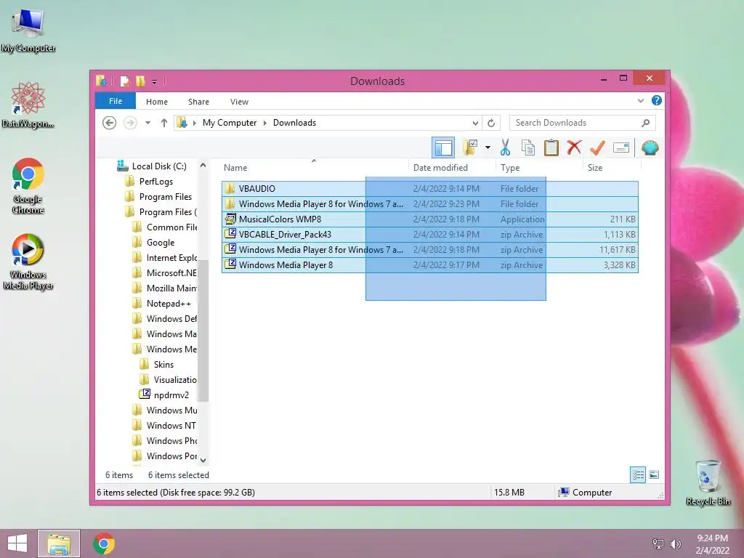Screen dimensions: 744x558
Task: Open the Recycle Bin desktop icon
Action: [708, 482]
